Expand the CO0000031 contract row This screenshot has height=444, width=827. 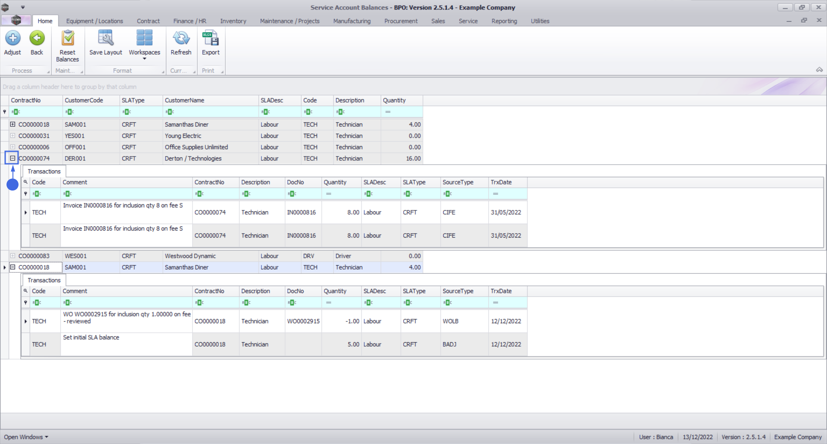click(x=12, y=135)
